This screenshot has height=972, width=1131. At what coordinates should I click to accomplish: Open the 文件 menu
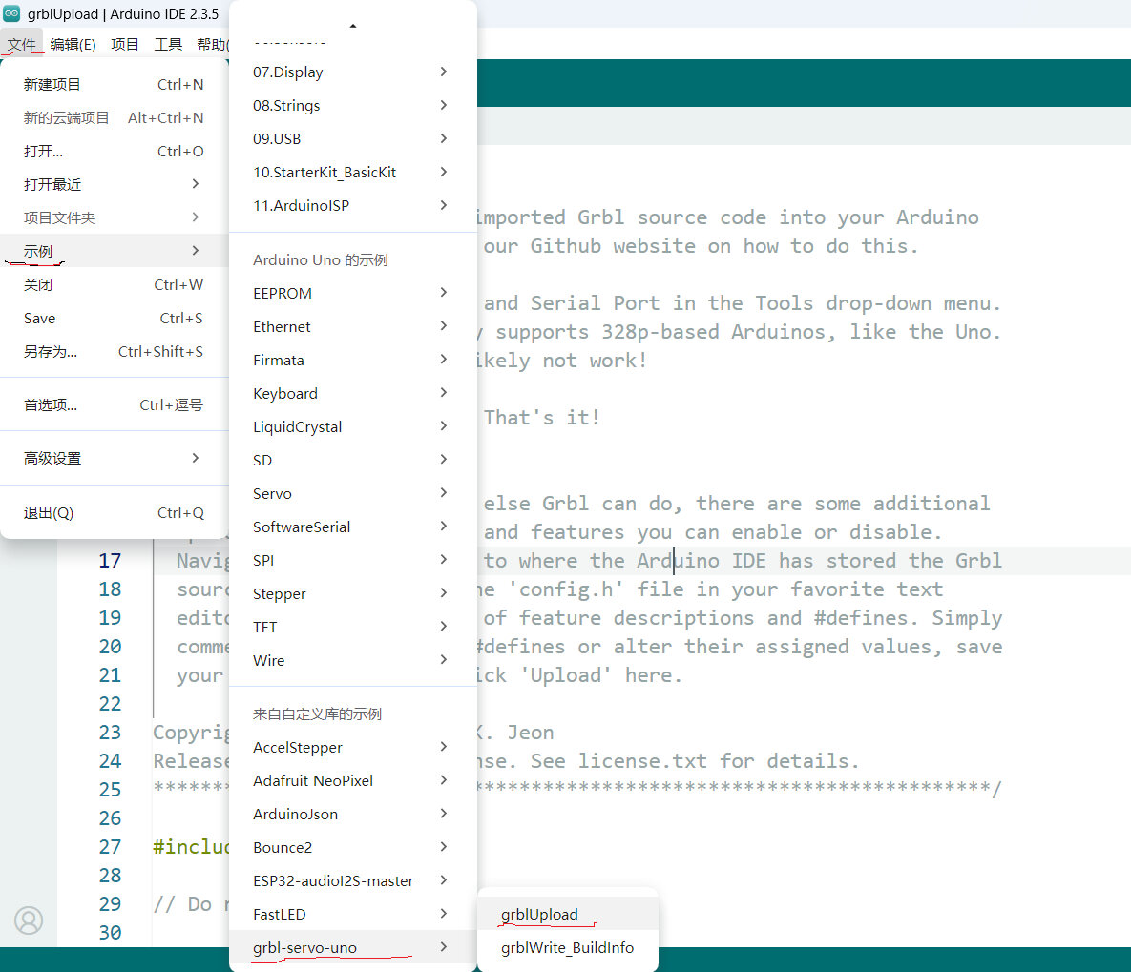tap(22, 45)
